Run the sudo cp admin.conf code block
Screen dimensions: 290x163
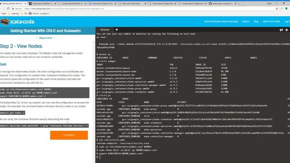(44, 93)
